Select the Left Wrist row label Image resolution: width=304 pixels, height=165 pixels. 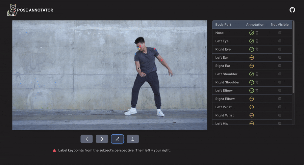tap(223, 107)
